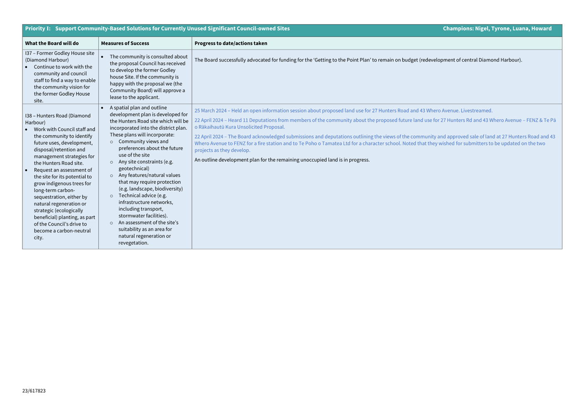Open the 25 March 2024 information session entry

[x=343, y=111]
